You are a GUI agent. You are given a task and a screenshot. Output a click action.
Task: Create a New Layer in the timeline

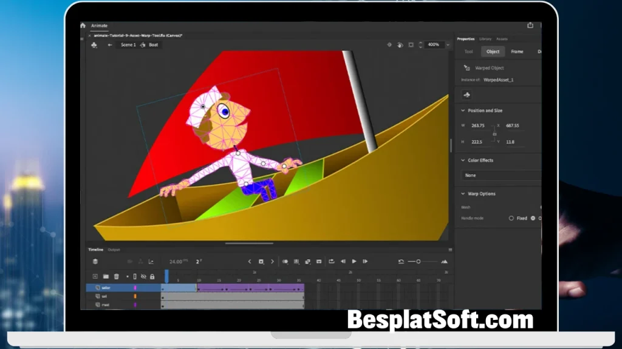click(95, 276)
